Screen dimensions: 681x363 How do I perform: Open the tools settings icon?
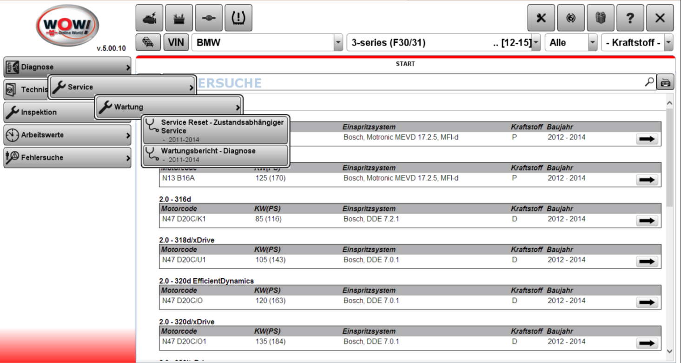coord(541,18)
